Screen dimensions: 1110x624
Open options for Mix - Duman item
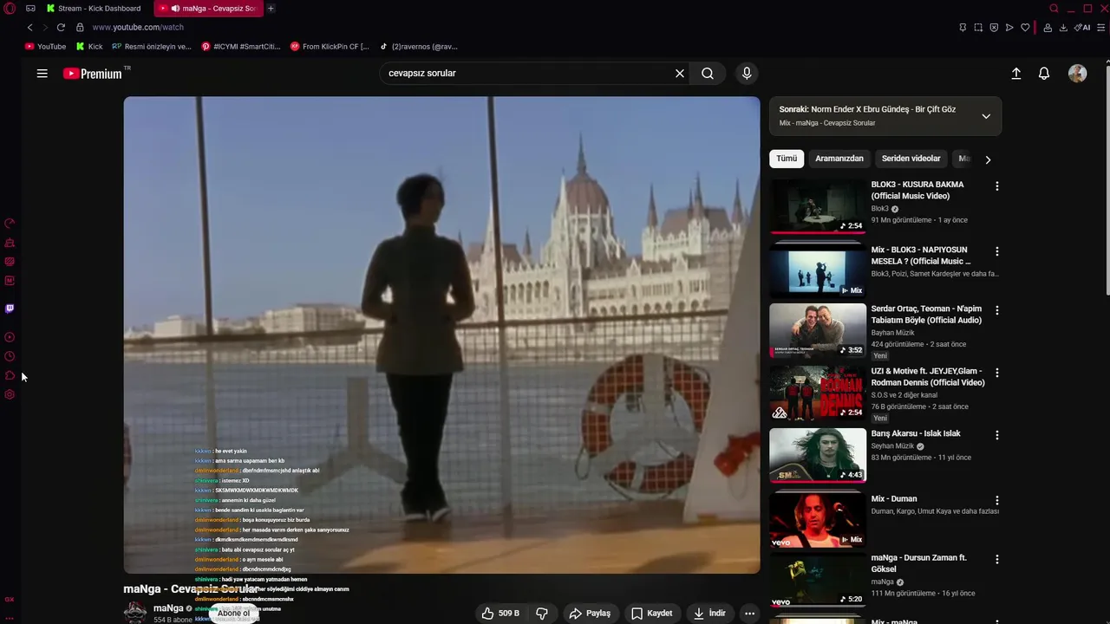(996, 500)
